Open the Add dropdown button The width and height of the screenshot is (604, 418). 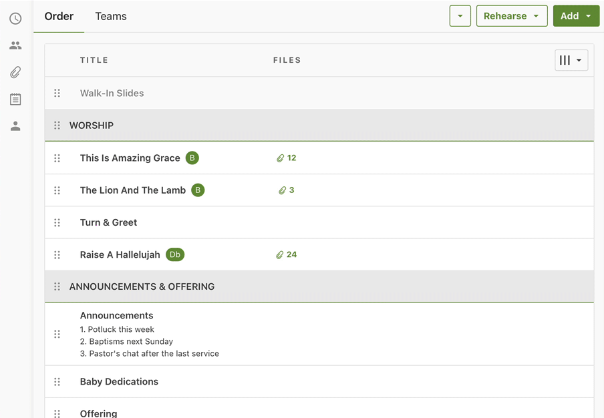576,16
